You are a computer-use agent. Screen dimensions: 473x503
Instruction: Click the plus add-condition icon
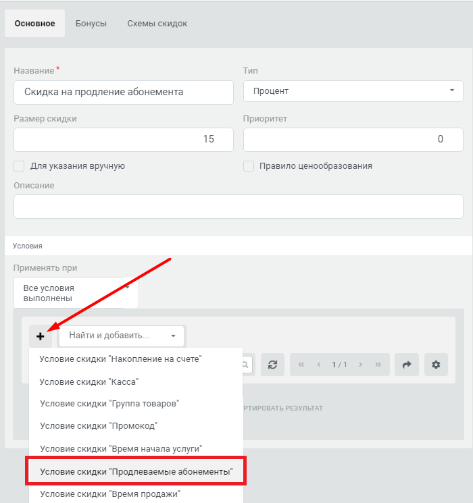tap(41, 336)
